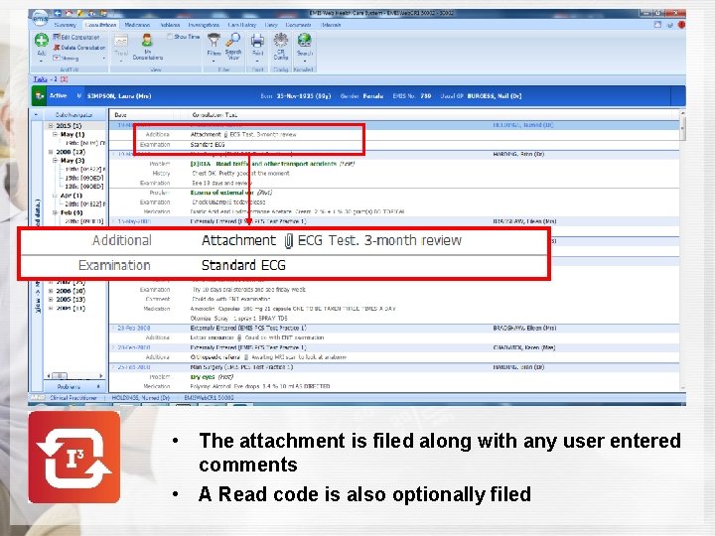Open the Medication ribbon tab
The width and height of the screenshot is (715, 536).
137,25
